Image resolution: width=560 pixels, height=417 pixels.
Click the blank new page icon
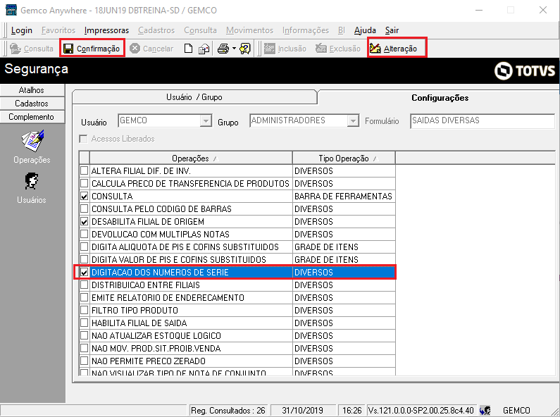[x=189, y=49]
